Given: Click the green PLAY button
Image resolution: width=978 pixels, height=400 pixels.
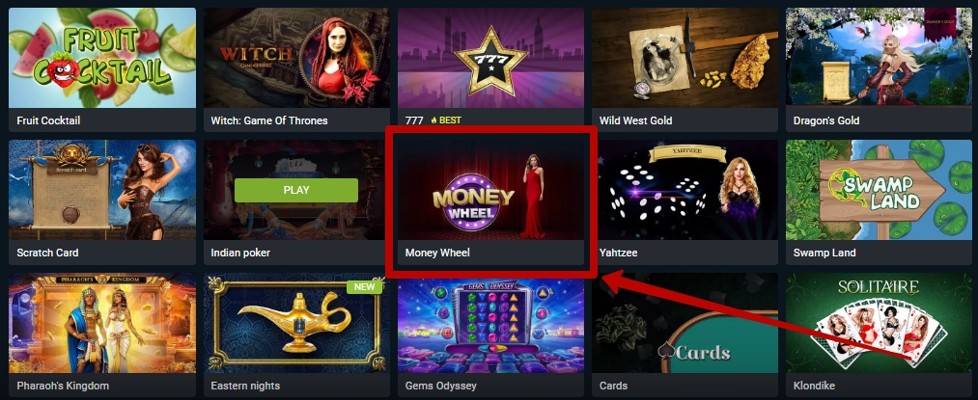Looking at the screenshot, I should [296, 190].
